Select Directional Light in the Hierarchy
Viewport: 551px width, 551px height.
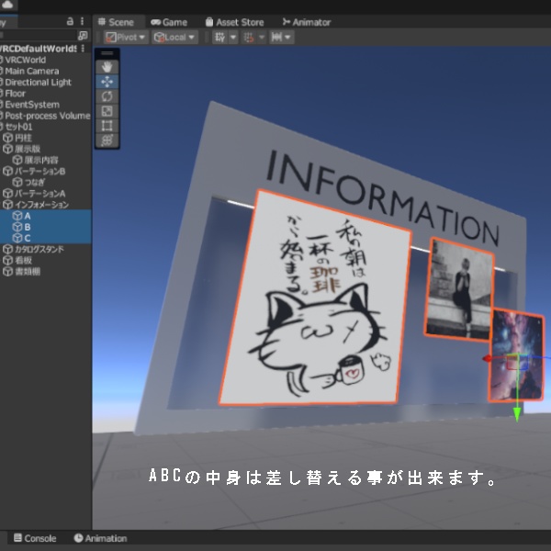pos(46,83)
